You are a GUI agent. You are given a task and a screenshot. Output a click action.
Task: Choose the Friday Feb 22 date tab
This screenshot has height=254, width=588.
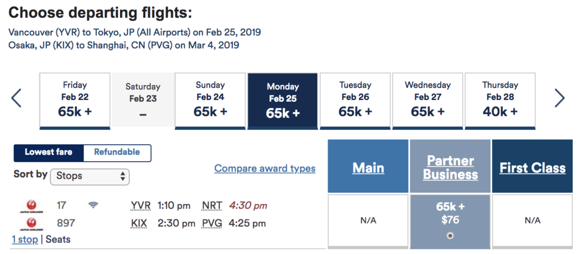point(75,100)
